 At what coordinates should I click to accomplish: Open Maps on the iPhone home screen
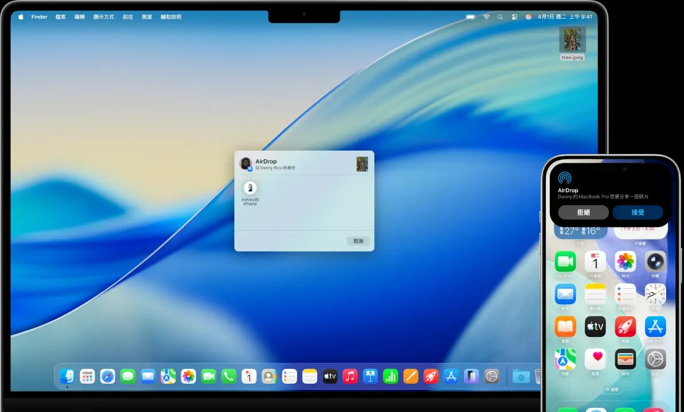click(x=565, y=359)
